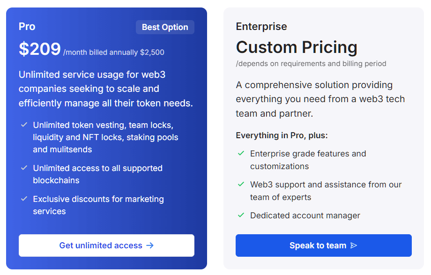The image size is (431, 275).
Task: Click the Speak to team button
Action: [324, 245]
